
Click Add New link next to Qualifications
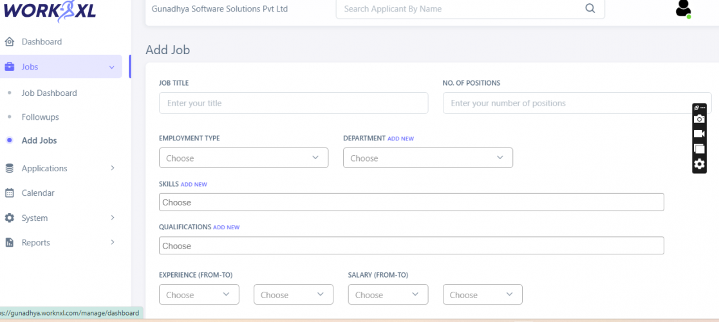pyautogui.click(x=227, y=227)
